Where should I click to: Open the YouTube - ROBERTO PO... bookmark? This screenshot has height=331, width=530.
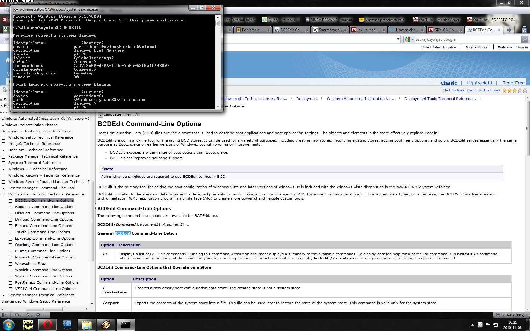[492, 20]
